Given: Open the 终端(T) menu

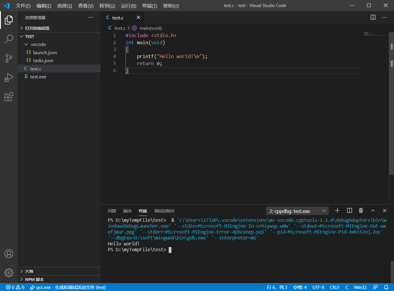Looking at the screenshot, I should click(x=149, y=6).
